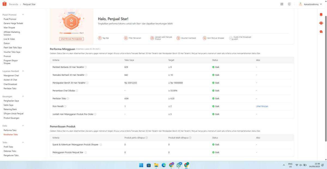Click the Koin Penjual Shopee icon
The width and height of the screenshot is (327, 169).
(x=204, y=38)
